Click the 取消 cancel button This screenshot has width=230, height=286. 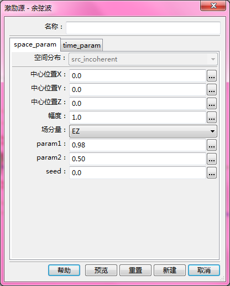[204, 270]
